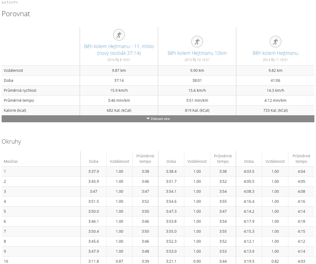Click the '15.9 km/h' speed value

[x=119, y=90]
